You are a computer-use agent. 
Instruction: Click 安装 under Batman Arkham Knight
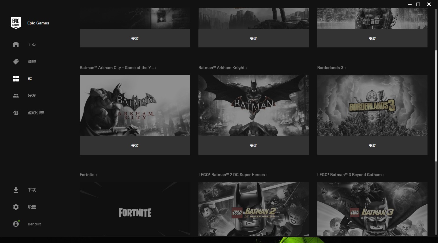pyautogui.click(x=253, y=145)
